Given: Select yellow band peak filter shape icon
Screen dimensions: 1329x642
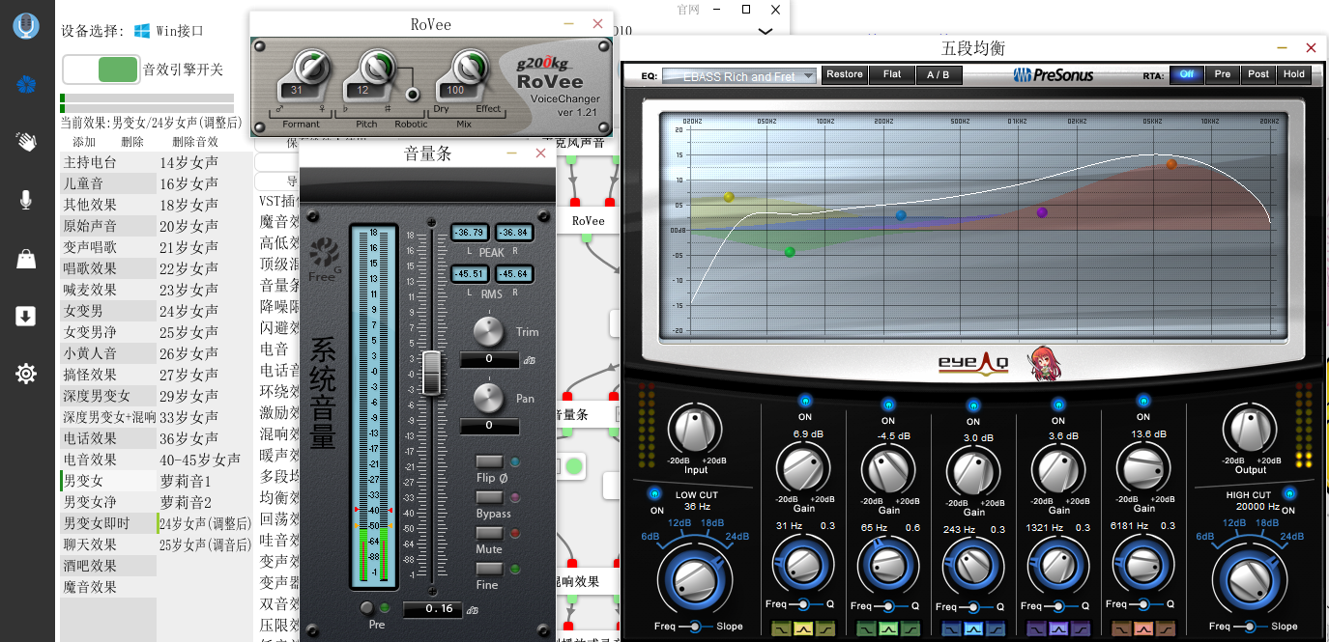Looking at the screenshot, I should point(803,629).
